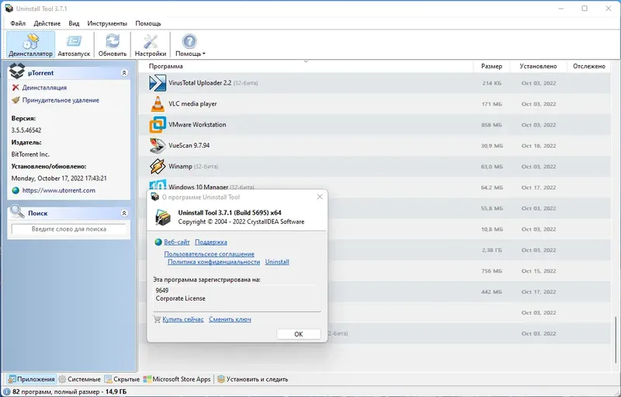
Task: Open the Деинсталлятор toolbar section
Action: pos(30,45)
